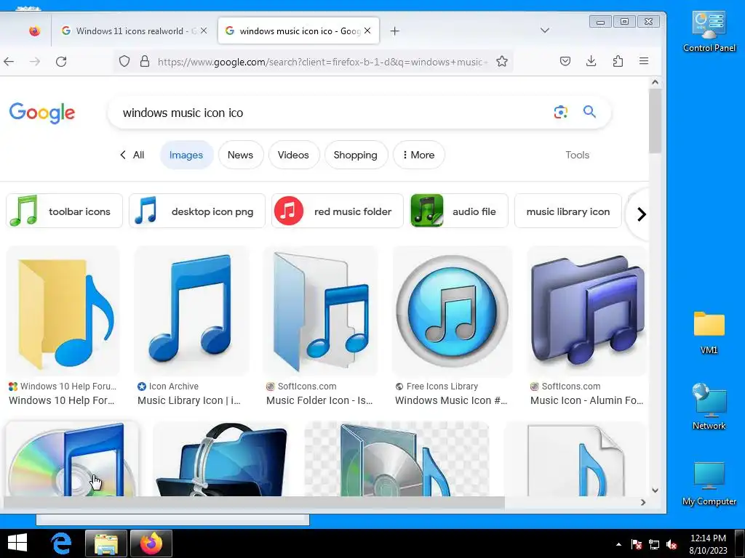Select the toolbar icons suggestion chip
The image size is (745, 558).
[x=64, y=211]
